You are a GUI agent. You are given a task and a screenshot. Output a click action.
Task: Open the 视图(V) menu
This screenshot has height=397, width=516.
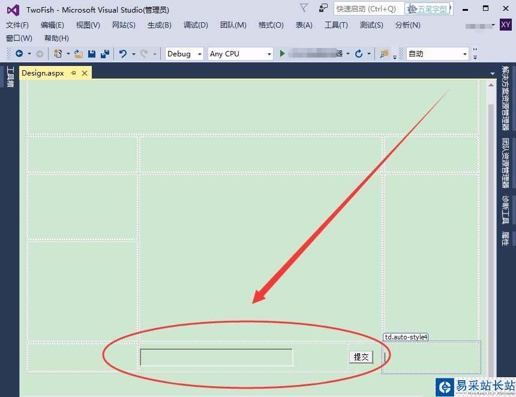pyautogui.click(x=88, y=25)
